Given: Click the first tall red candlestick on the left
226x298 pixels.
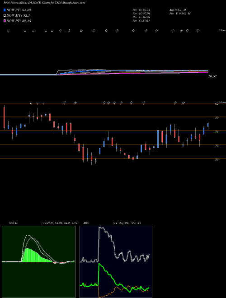Looking at the screenshot, I should 4,117.
